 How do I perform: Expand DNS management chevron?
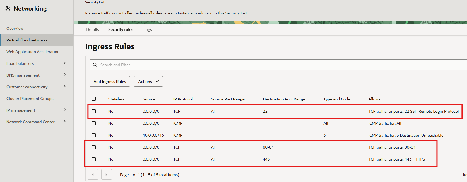(x=64, y=75)
